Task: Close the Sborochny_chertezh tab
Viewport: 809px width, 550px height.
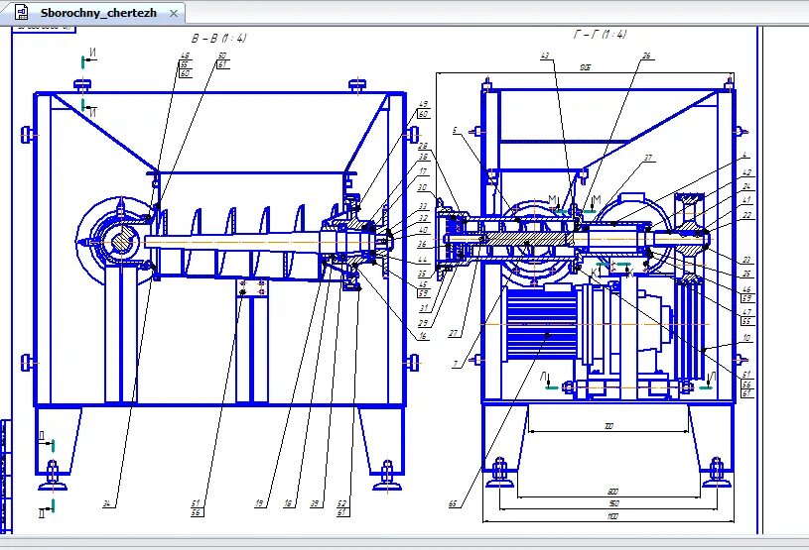Action: 174,14
